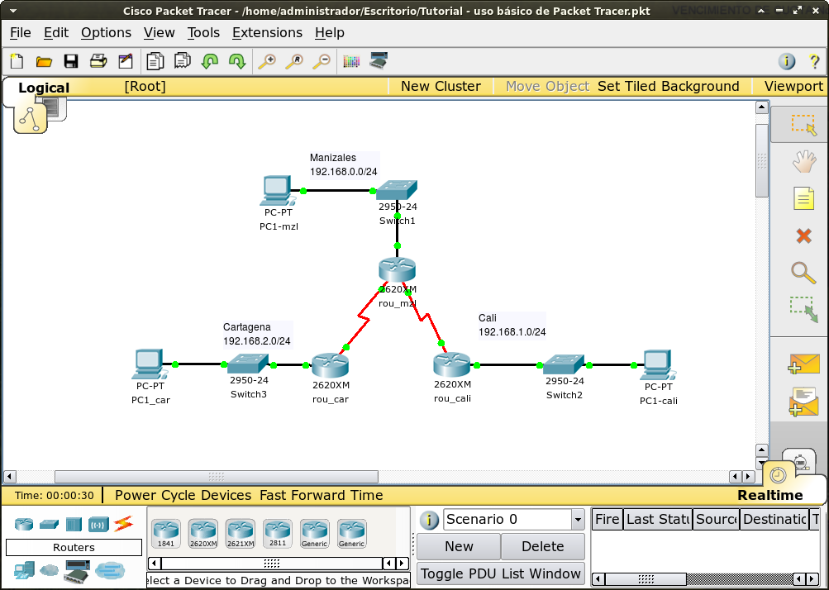Click the New file icon

click(x=17, y=61)
